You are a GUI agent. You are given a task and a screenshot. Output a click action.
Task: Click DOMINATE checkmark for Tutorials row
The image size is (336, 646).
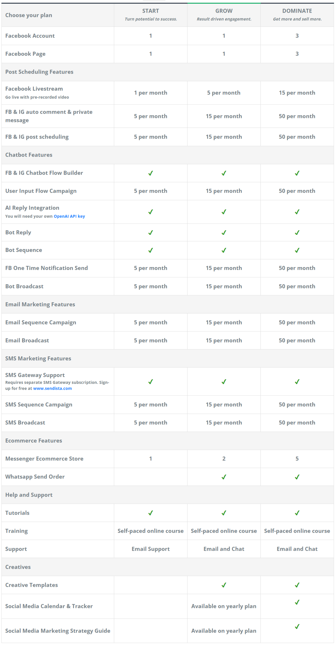[x=297, y=513]
